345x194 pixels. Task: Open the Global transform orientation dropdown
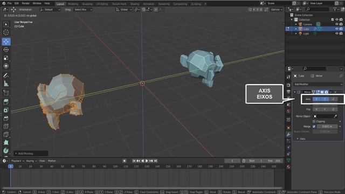point(124,10)
